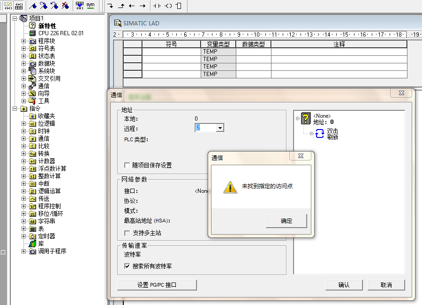Open 新特性 question mark item
422x305 pixels.
pyautogui.click(x=32, y=26)
